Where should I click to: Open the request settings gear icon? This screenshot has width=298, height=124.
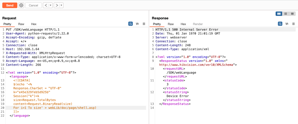(x=21, y=5)
